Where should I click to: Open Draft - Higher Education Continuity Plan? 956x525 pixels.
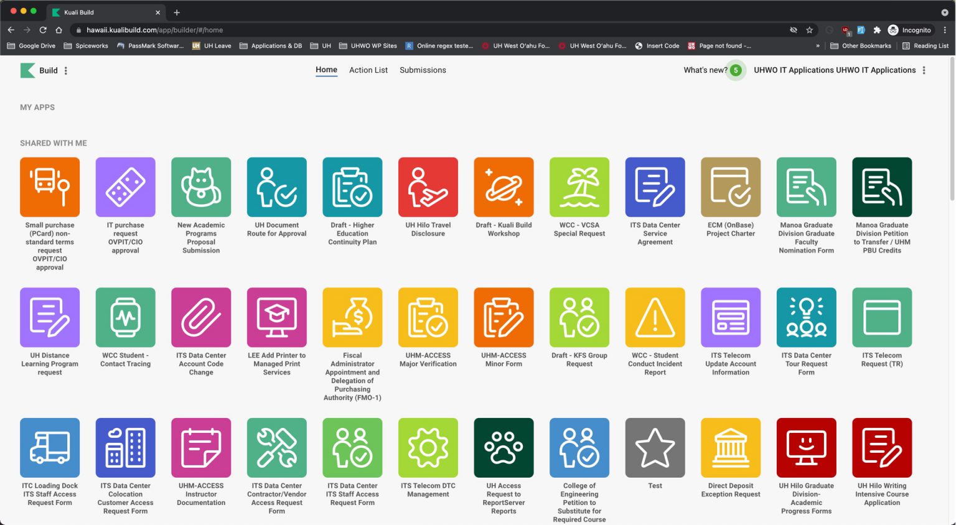352,187
